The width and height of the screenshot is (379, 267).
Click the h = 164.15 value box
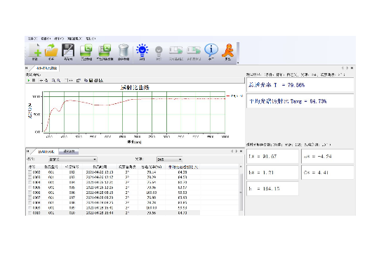272,189
